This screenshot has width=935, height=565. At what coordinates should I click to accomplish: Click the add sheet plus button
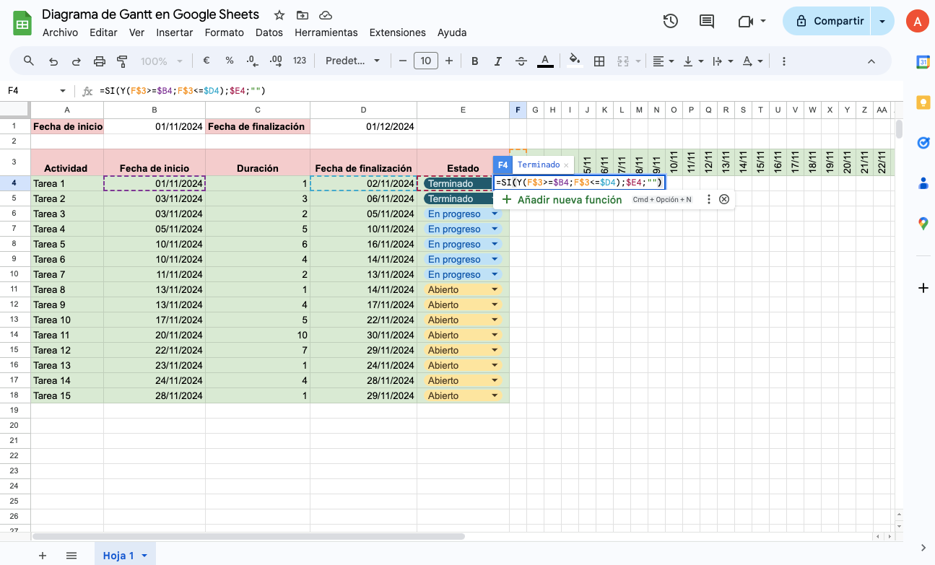43,555
